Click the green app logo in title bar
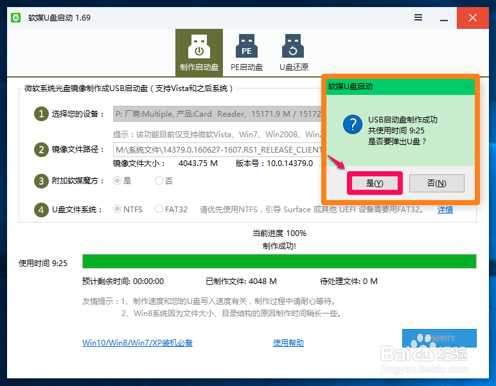The width and height of the screenshot is (496, 386). [x=15, y=18]
